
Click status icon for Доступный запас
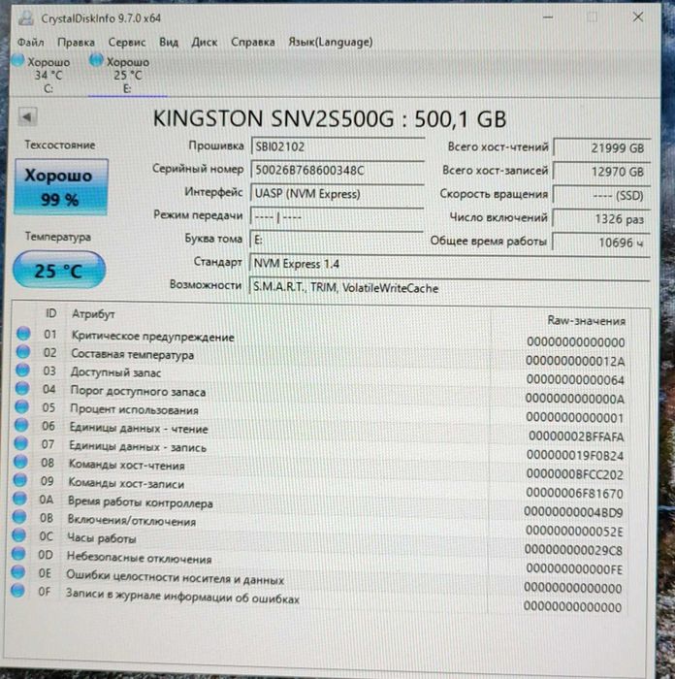22,370
